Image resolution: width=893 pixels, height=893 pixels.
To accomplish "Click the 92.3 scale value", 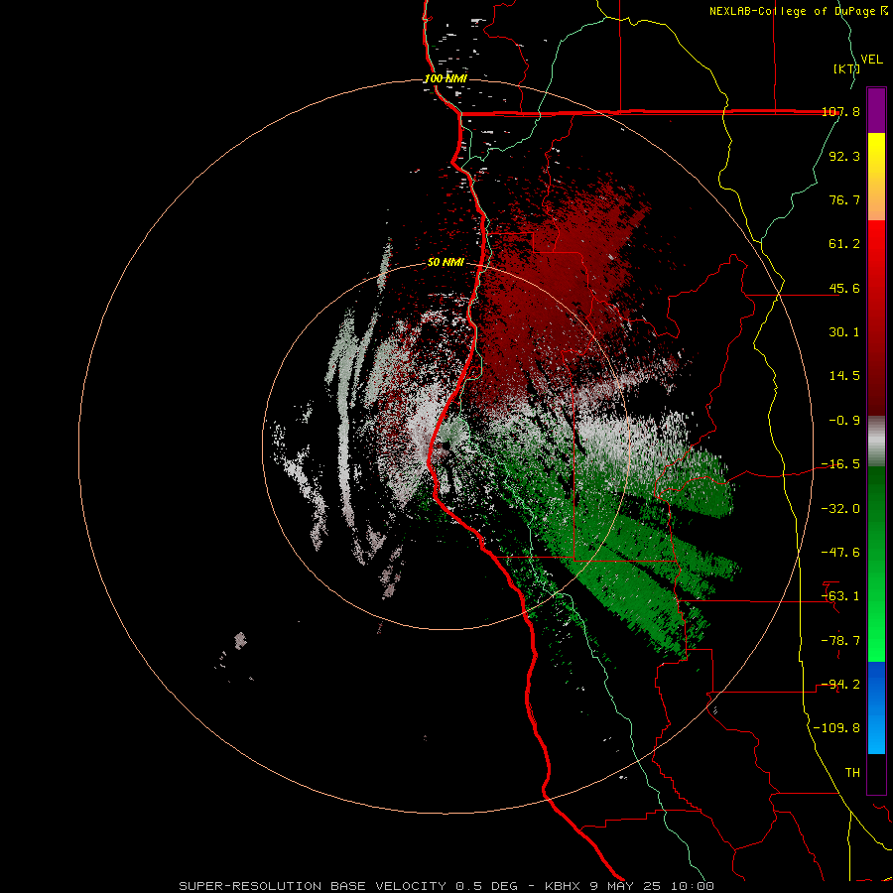I will coord(844,156).
